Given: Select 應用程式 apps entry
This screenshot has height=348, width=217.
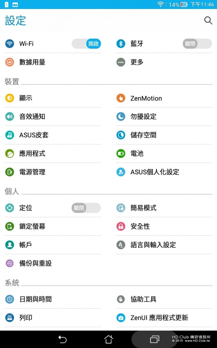Looking at the screenshot, I should (32, 153).
